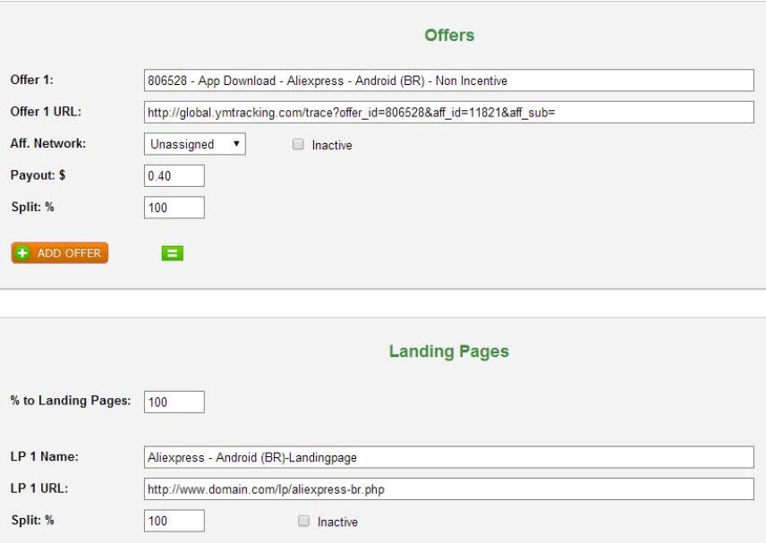This screenshot has height=543, width=766.
Task: Click the LP 1 URL field
Action: point(448,489)
